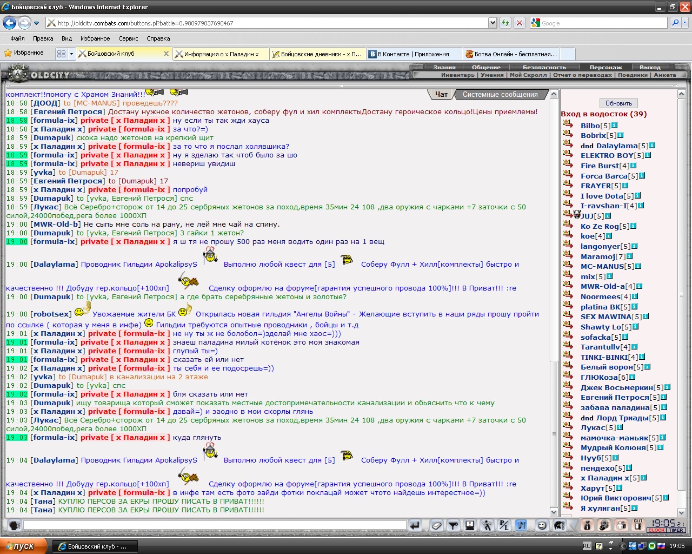This screenshot has width=692, height=554.
Task: Go back with the browser Back arrow
Action: (9, 23)
